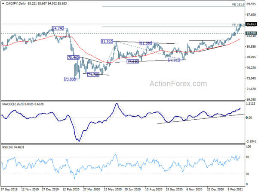Viewport: 258px width, 193px height.
Task: Select the 81.910 price label
Action: (x=107, y=41)
